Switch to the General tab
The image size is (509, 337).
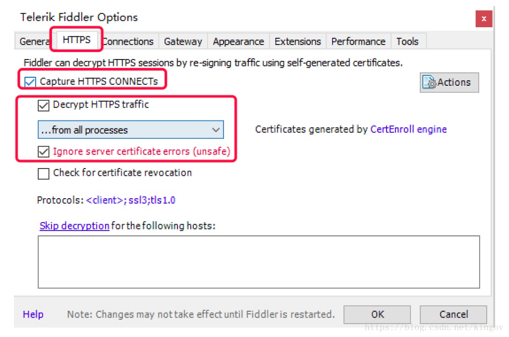(34, 42)
